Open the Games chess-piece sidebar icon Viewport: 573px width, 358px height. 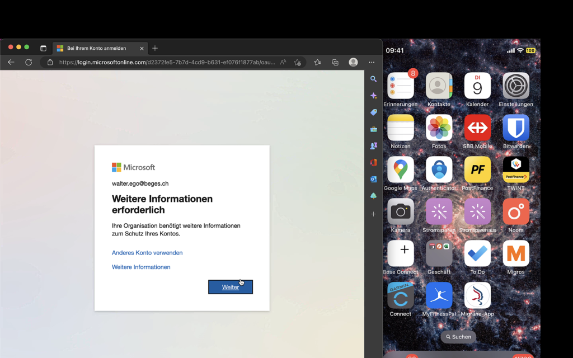(x=373, y=146)
